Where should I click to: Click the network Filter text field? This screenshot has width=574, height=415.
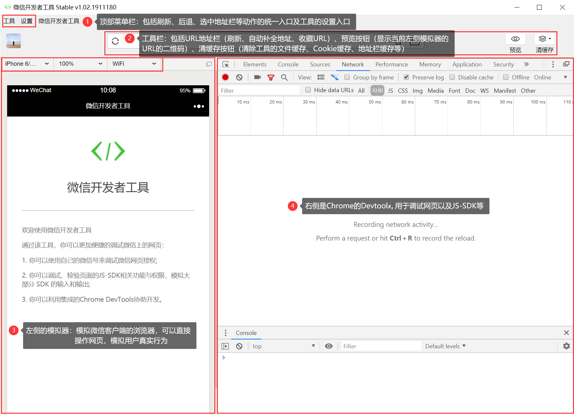pos(259,90)
